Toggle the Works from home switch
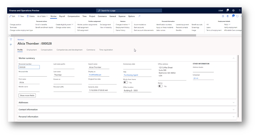The image size is (256, 136). (125, 82)
